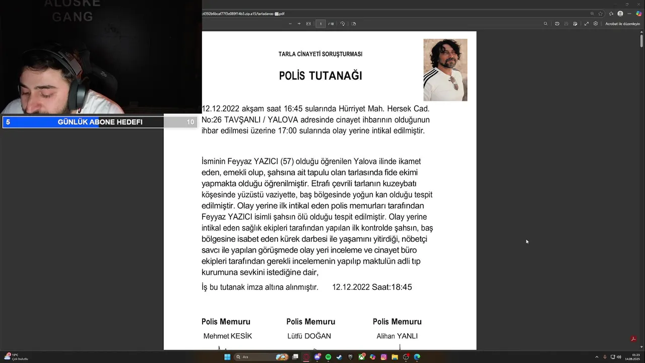Open PDF search magnifier icon
Viewport: 645px width, 363px height.
point(545,24)
